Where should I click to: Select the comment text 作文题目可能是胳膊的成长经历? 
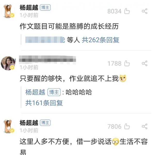[69, 26]
